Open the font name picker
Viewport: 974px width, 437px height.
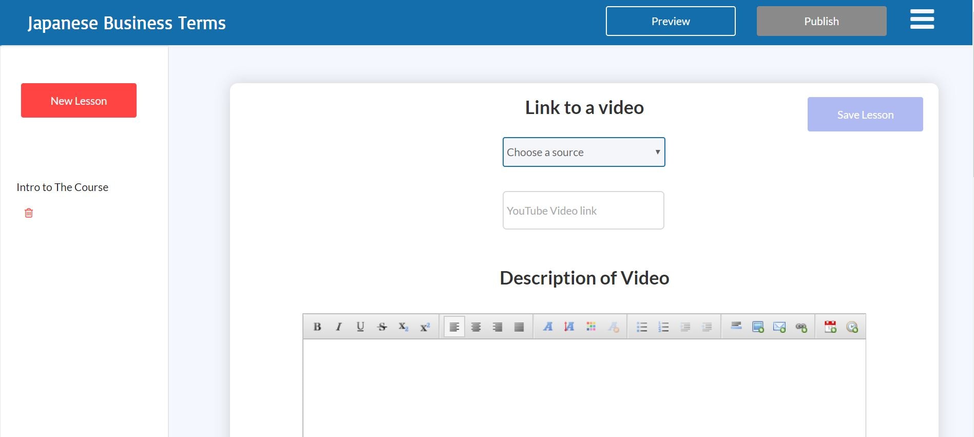coord(548,327)
